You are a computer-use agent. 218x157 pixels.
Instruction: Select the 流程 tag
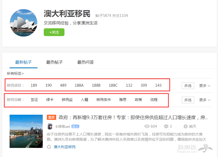(x=154, y=100)
